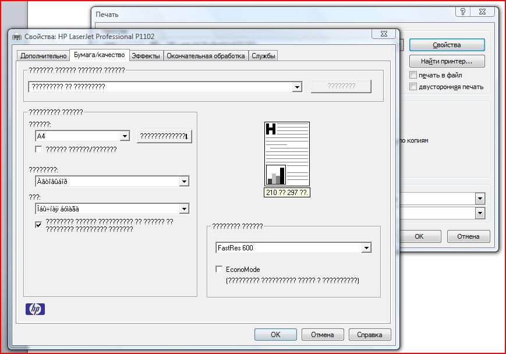Toggle двусторонняя печать checkbox in Печать window
The width and height of the screenshot is (506, 354).
tap(413, 87)
